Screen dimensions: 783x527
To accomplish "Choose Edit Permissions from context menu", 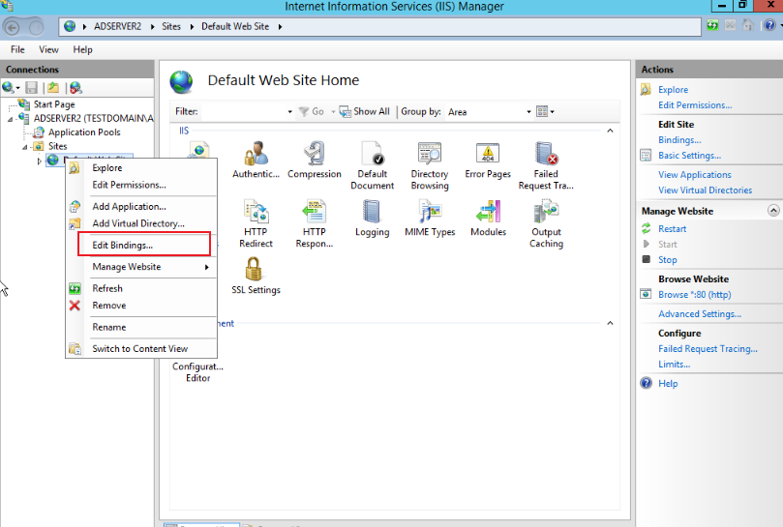I will 141,185.
